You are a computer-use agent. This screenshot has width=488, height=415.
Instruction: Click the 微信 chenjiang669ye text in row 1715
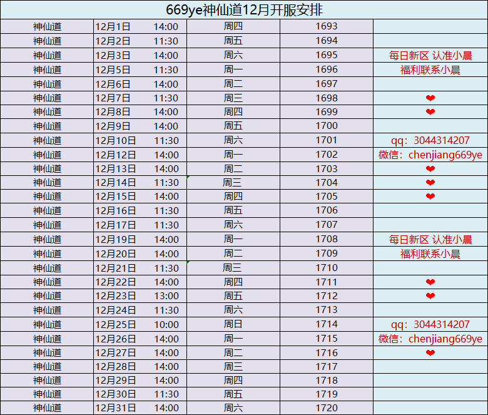pyautogui.click(x=430, y=339)
